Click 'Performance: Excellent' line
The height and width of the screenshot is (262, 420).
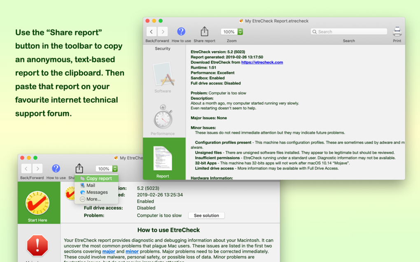pyautogui.click(x=212, y=73)
